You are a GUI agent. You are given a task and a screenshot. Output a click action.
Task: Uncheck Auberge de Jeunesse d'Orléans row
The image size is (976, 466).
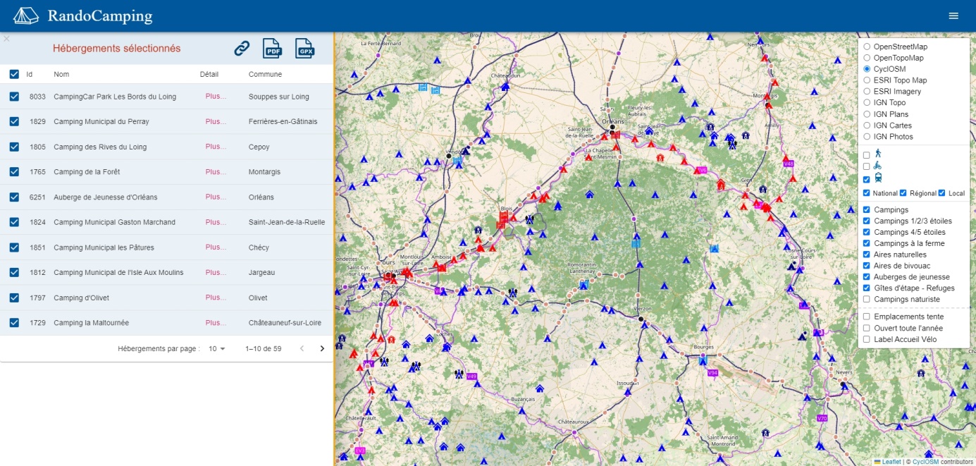14,197
